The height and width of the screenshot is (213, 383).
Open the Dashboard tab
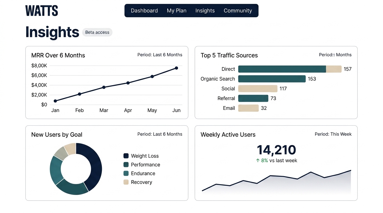coord(144,11)
